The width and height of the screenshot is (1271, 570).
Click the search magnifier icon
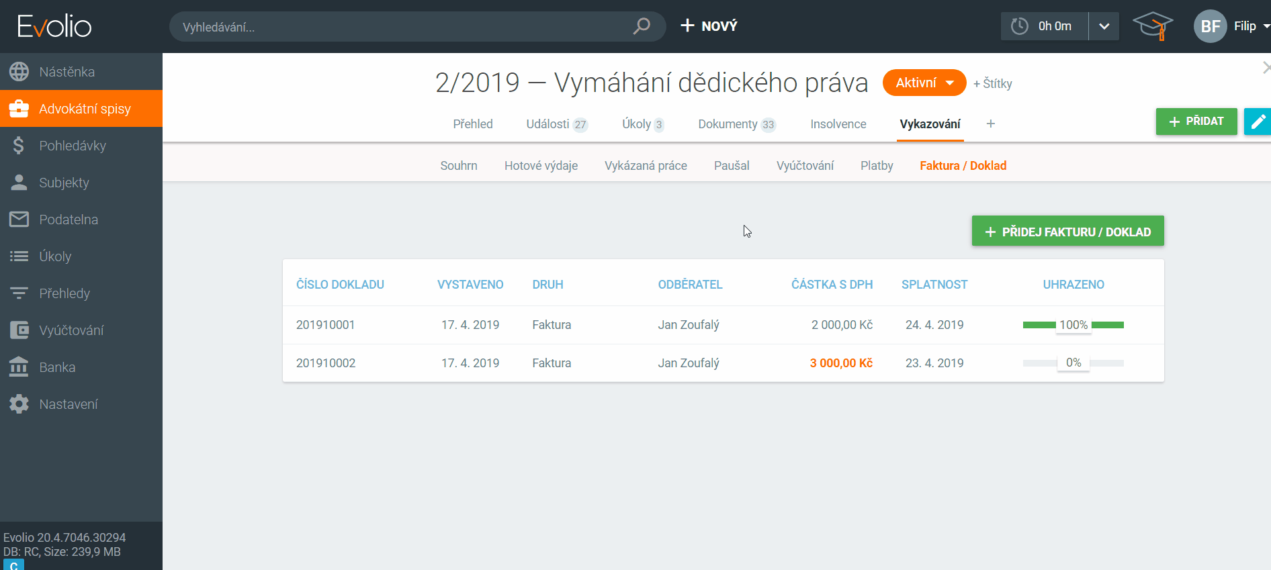coord(642,26)
